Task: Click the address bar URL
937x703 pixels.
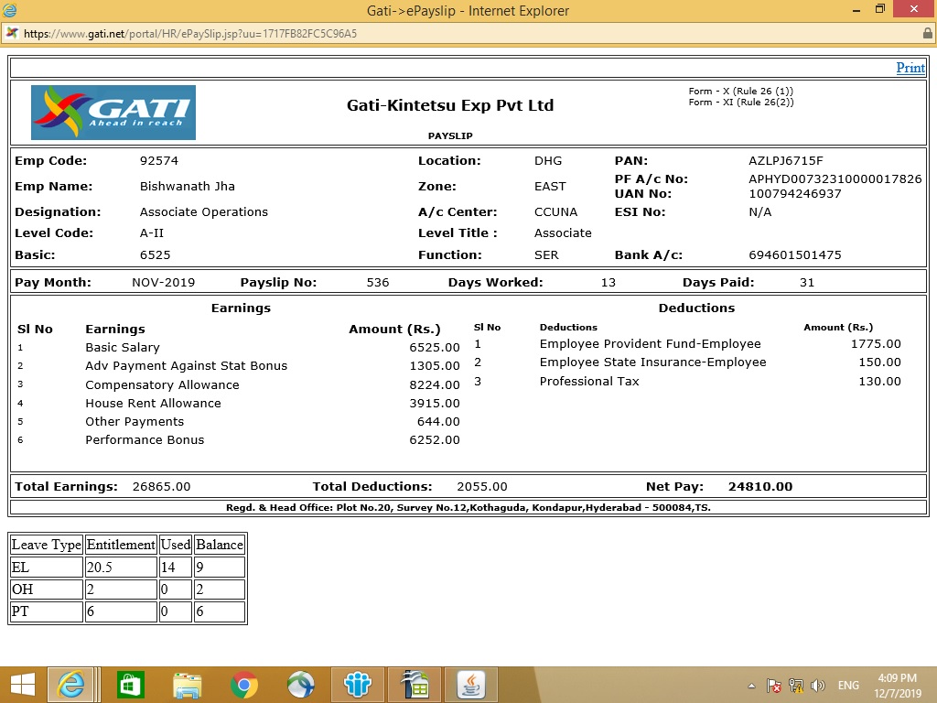Action: coord(190,34)
